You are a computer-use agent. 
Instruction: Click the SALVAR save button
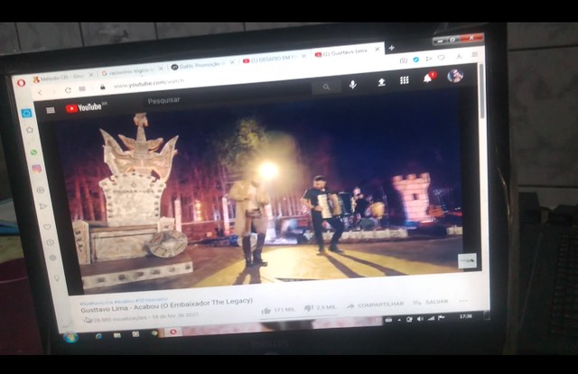(431, 302)
